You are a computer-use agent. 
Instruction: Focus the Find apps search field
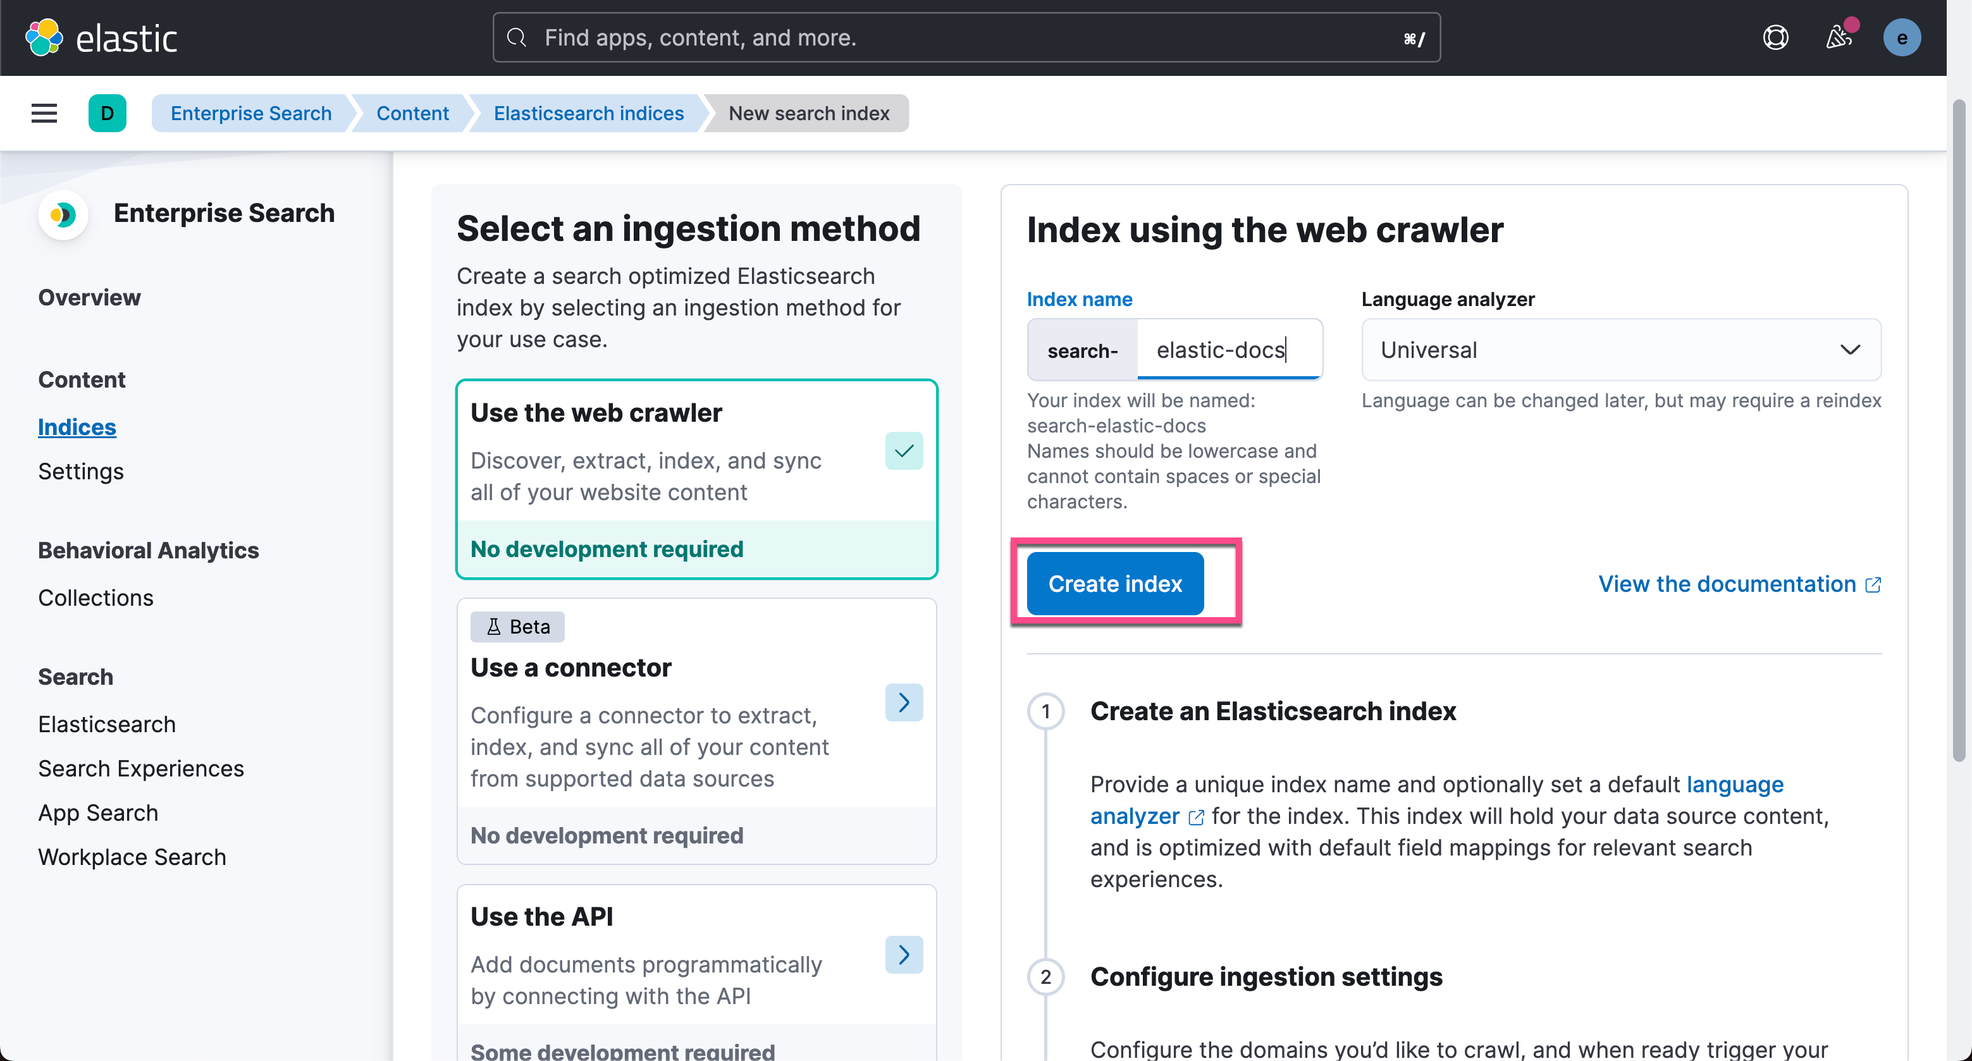coord(966,37)
